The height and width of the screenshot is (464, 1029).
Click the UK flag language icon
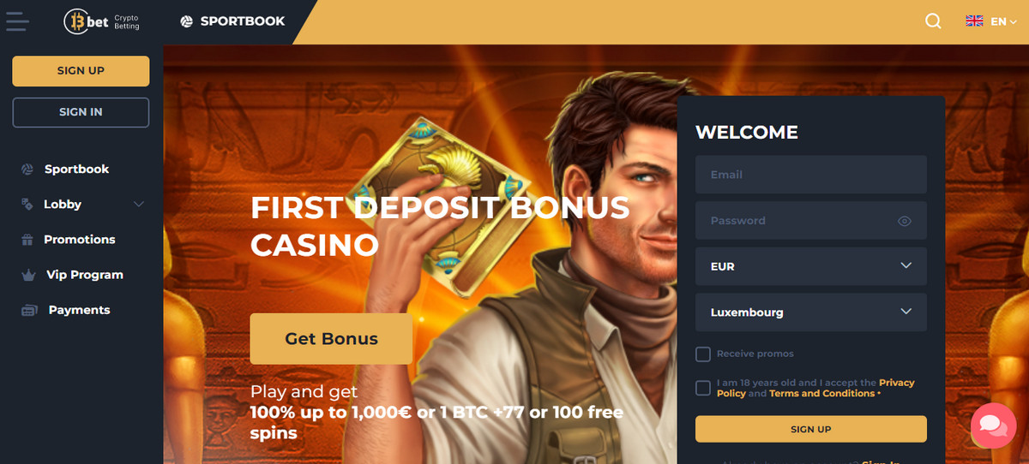[974, 21]
